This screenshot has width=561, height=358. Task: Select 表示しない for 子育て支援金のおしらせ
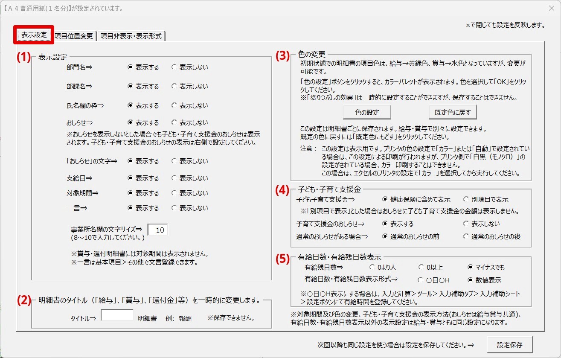click(x=482, y=224)
